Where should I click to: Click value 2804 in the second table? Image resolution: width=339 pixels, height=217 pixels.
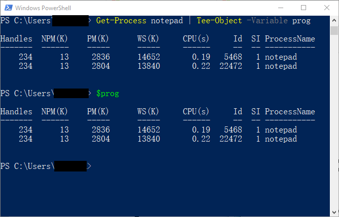100,139
